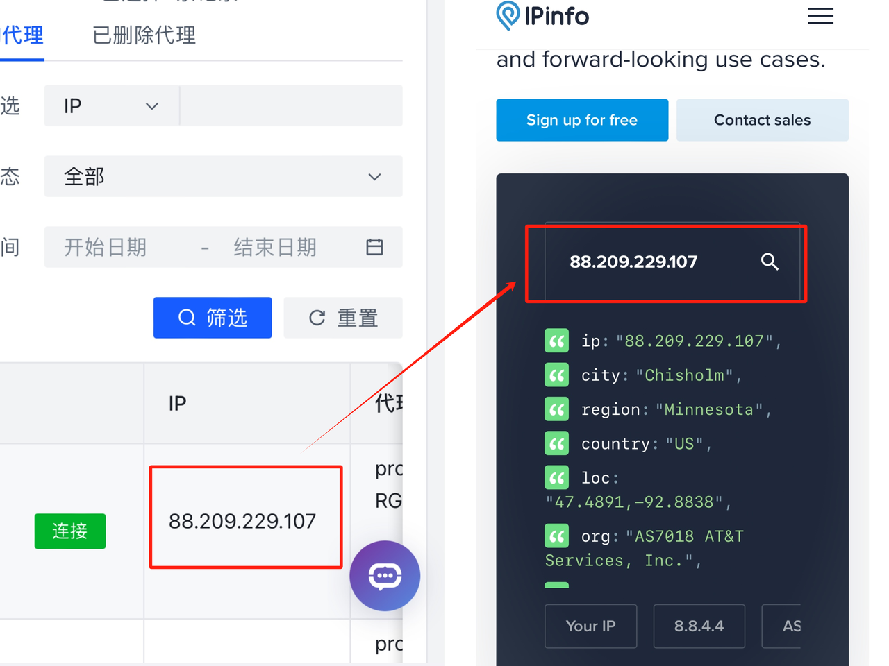Click the country value "US"
This screenshot has height=666, width=889.
click(685, 443)
